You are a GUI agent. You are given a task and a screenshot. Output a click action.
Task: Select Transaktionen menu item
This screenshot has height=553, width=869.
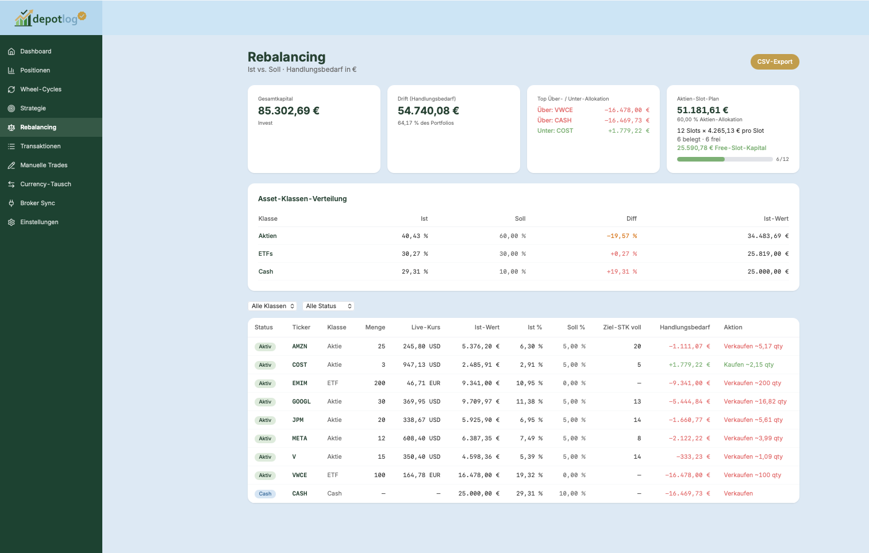[51, 146]
